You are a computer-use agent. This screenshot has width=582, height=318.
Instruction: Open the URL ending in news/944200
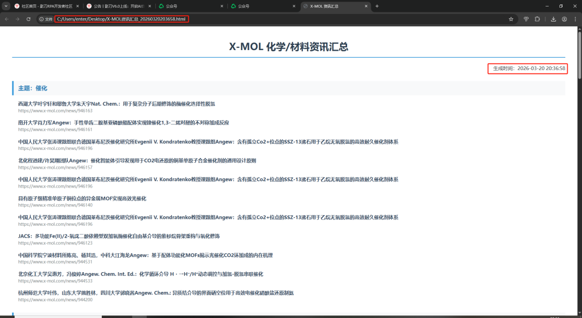tap(56, 300)
